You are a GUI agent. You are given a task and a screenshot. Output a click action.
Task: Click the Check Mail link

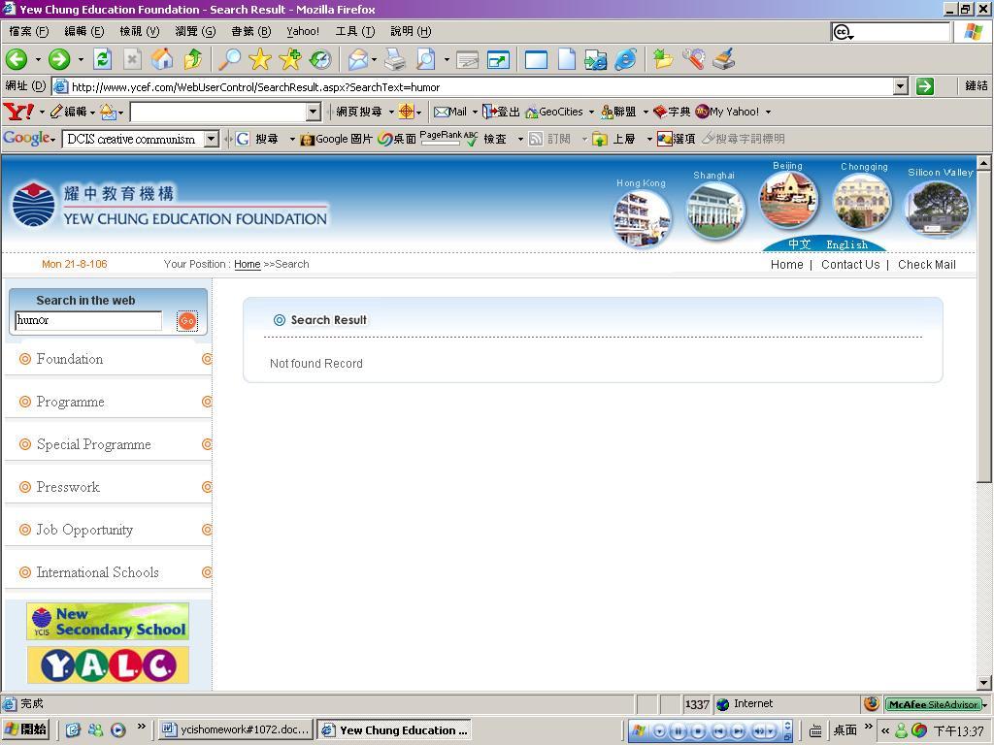point(927,265)
